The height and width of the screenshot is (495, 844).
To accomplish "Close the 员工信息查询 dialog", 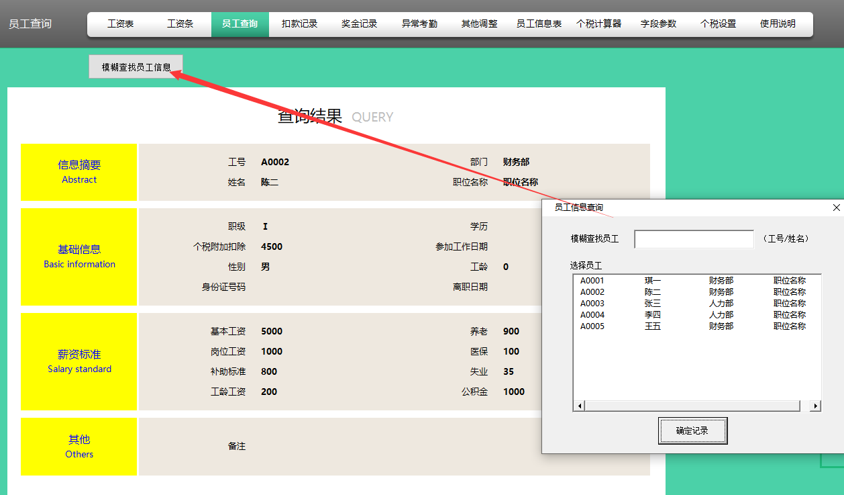I will click(x=835, y=208).
